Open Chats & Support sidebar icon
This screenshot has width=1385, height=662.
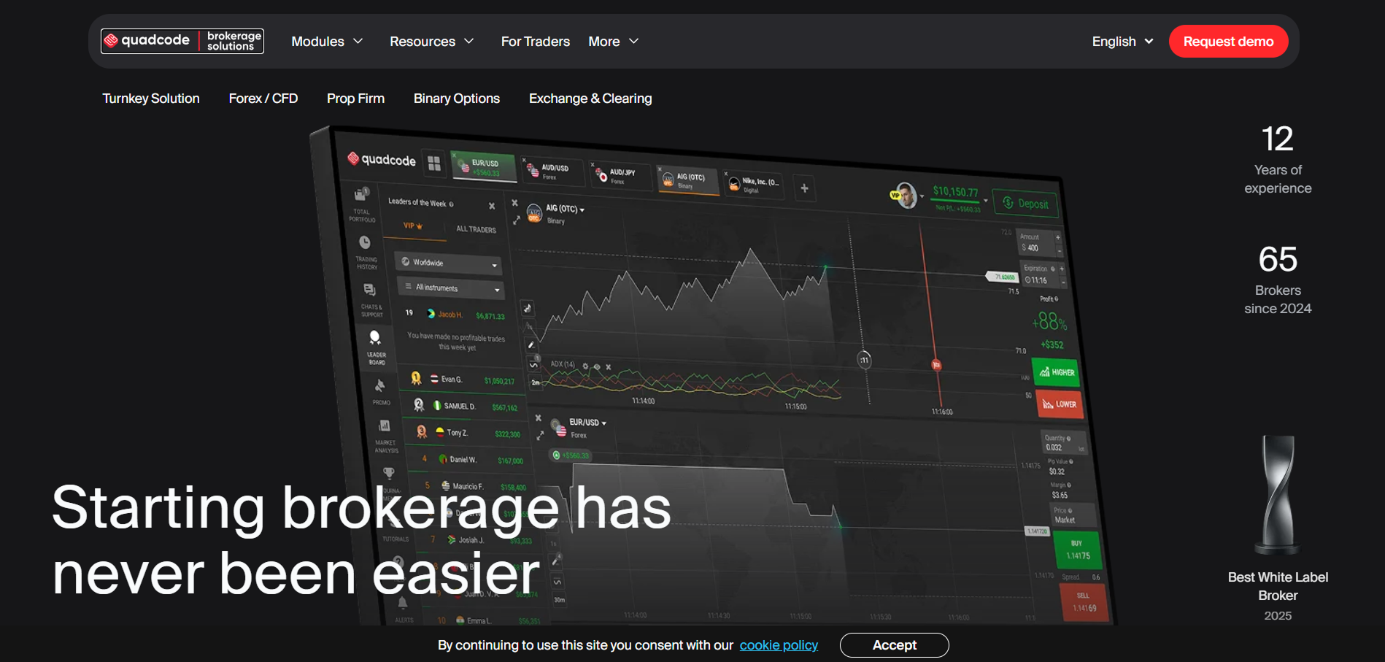tap(369, 290)
